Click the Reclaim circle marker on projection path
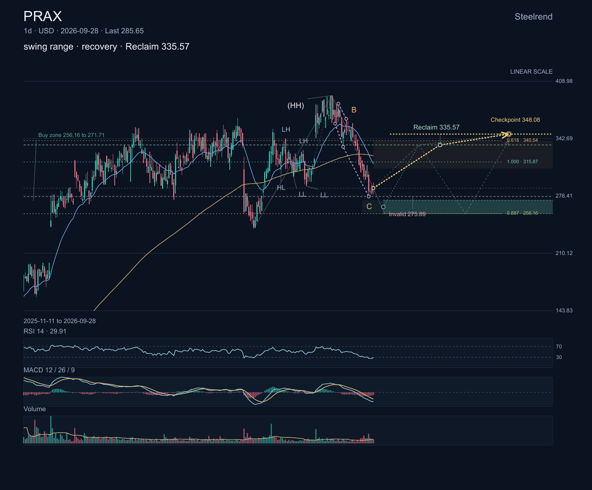Viewport: 592px width, 490px height. pyautogui.click(x=440, y=145)
